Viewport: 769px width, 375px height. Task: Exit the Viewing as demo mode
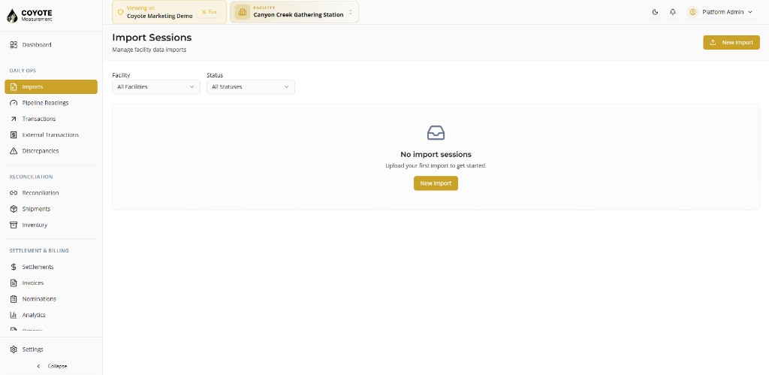(x=209, y=12)
